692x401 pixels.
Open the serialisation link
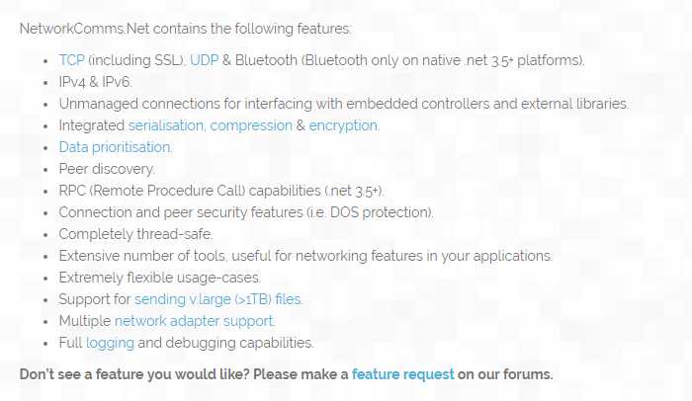pos(167,125)
